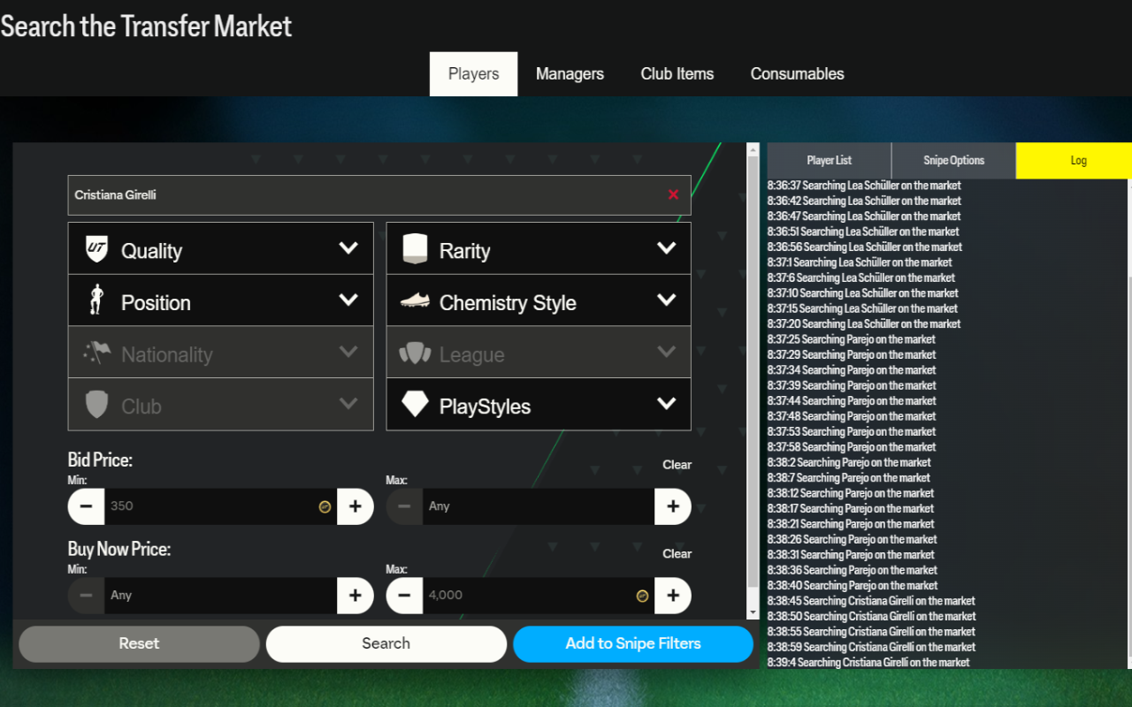The width and height of the screenshot is (1132, 707).
Task: Expand the Position filter
Action: 348,300
